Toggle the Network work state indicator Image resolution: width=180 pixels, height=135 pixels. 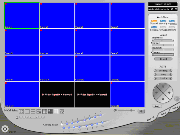(x=163, y=27)
